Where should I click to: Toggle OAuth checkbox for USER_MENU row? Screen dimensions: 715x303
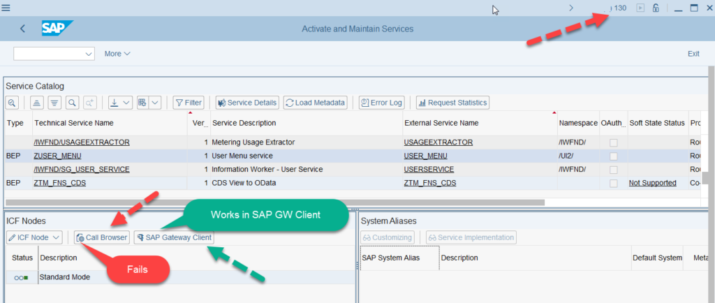pos(614,156)
